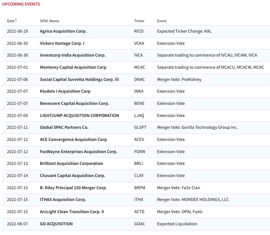
Task: Select the GOAC ticker cell
Action: click(x=139, y=224)
